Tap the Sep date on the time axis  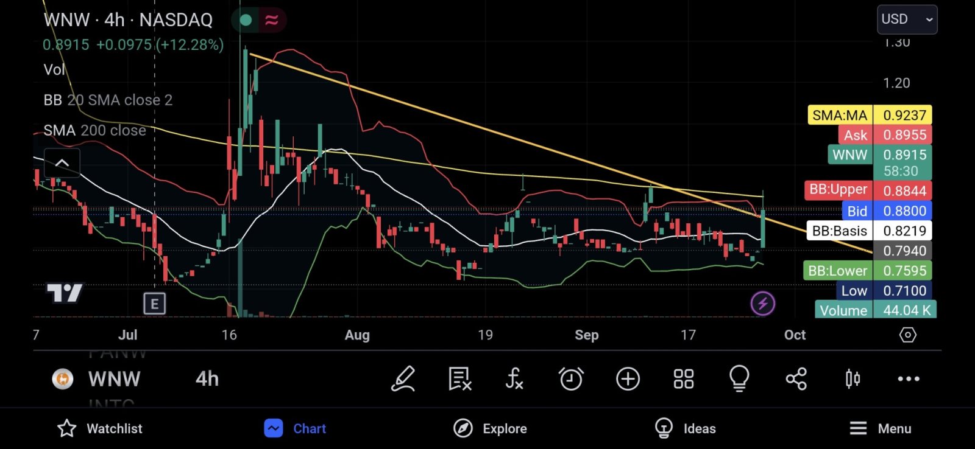click(586, 335)
